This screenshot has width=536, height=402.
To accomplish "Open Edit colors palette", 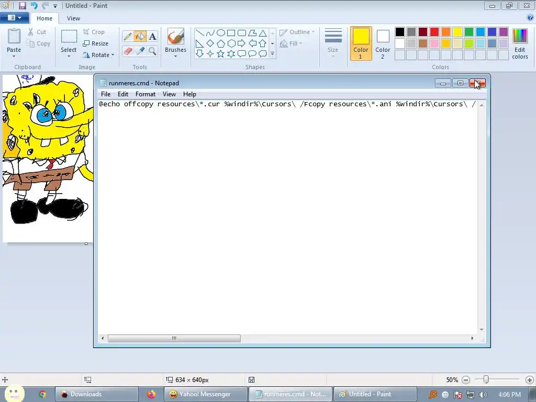I will click(520, 44).
